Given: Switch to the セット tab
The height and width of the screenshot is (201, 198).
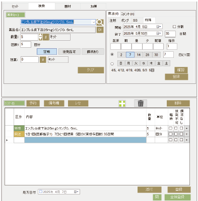Looking at the screenshot, I should coord(16,7).
